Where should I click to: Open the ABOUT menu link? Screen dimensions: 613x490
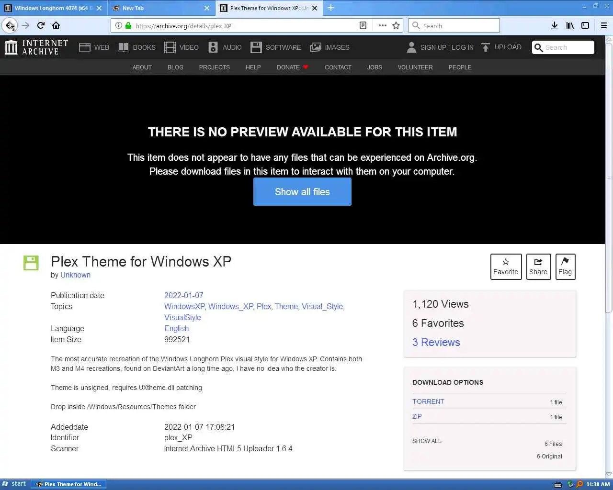[142, 67]
